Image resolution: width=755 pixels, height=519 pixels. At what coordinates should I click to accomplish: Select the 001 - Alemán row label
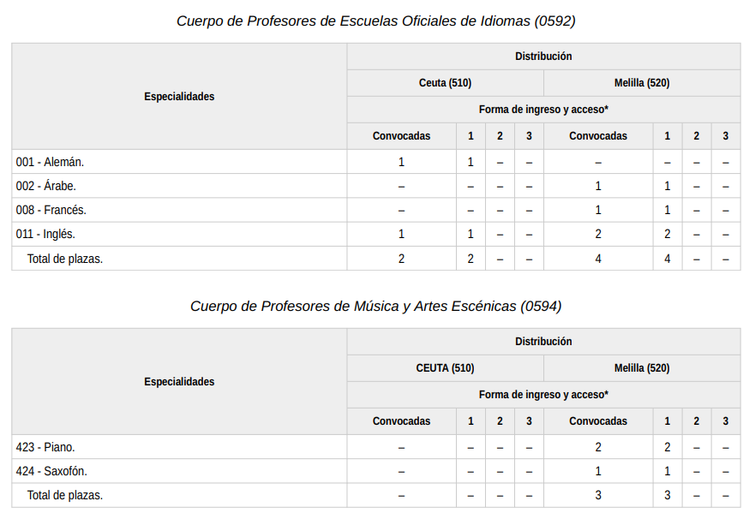[50, 162]
